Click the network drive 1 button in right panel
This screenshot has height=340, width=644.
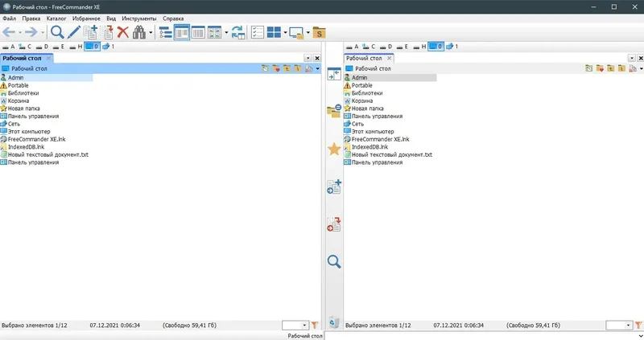452,47
